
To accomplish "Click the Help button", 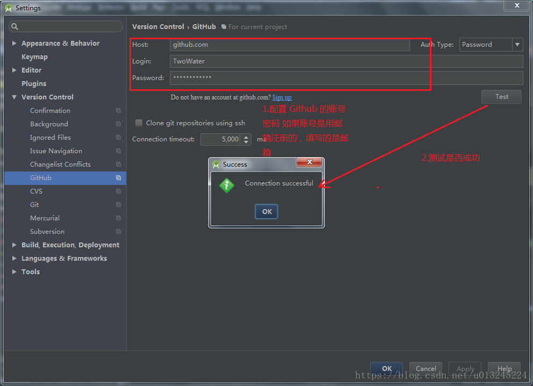I will [x=504, y=369].
